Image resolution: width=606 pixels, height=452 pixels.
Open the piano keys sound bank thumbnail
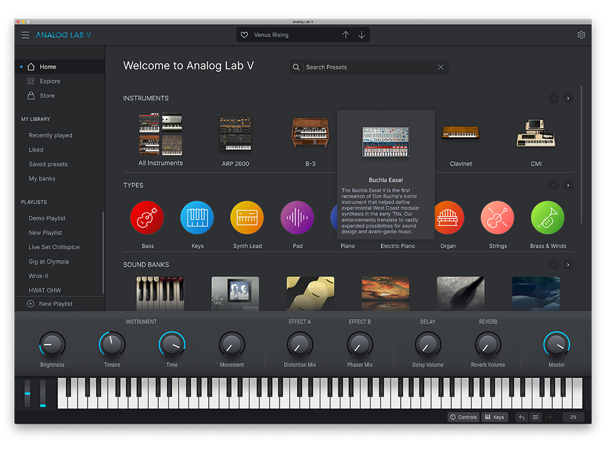(160, 294)
